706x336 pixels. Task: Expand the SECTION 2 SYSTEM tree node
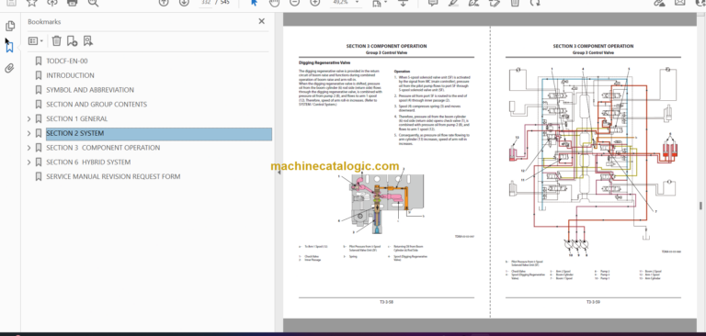tap(29, 134)
